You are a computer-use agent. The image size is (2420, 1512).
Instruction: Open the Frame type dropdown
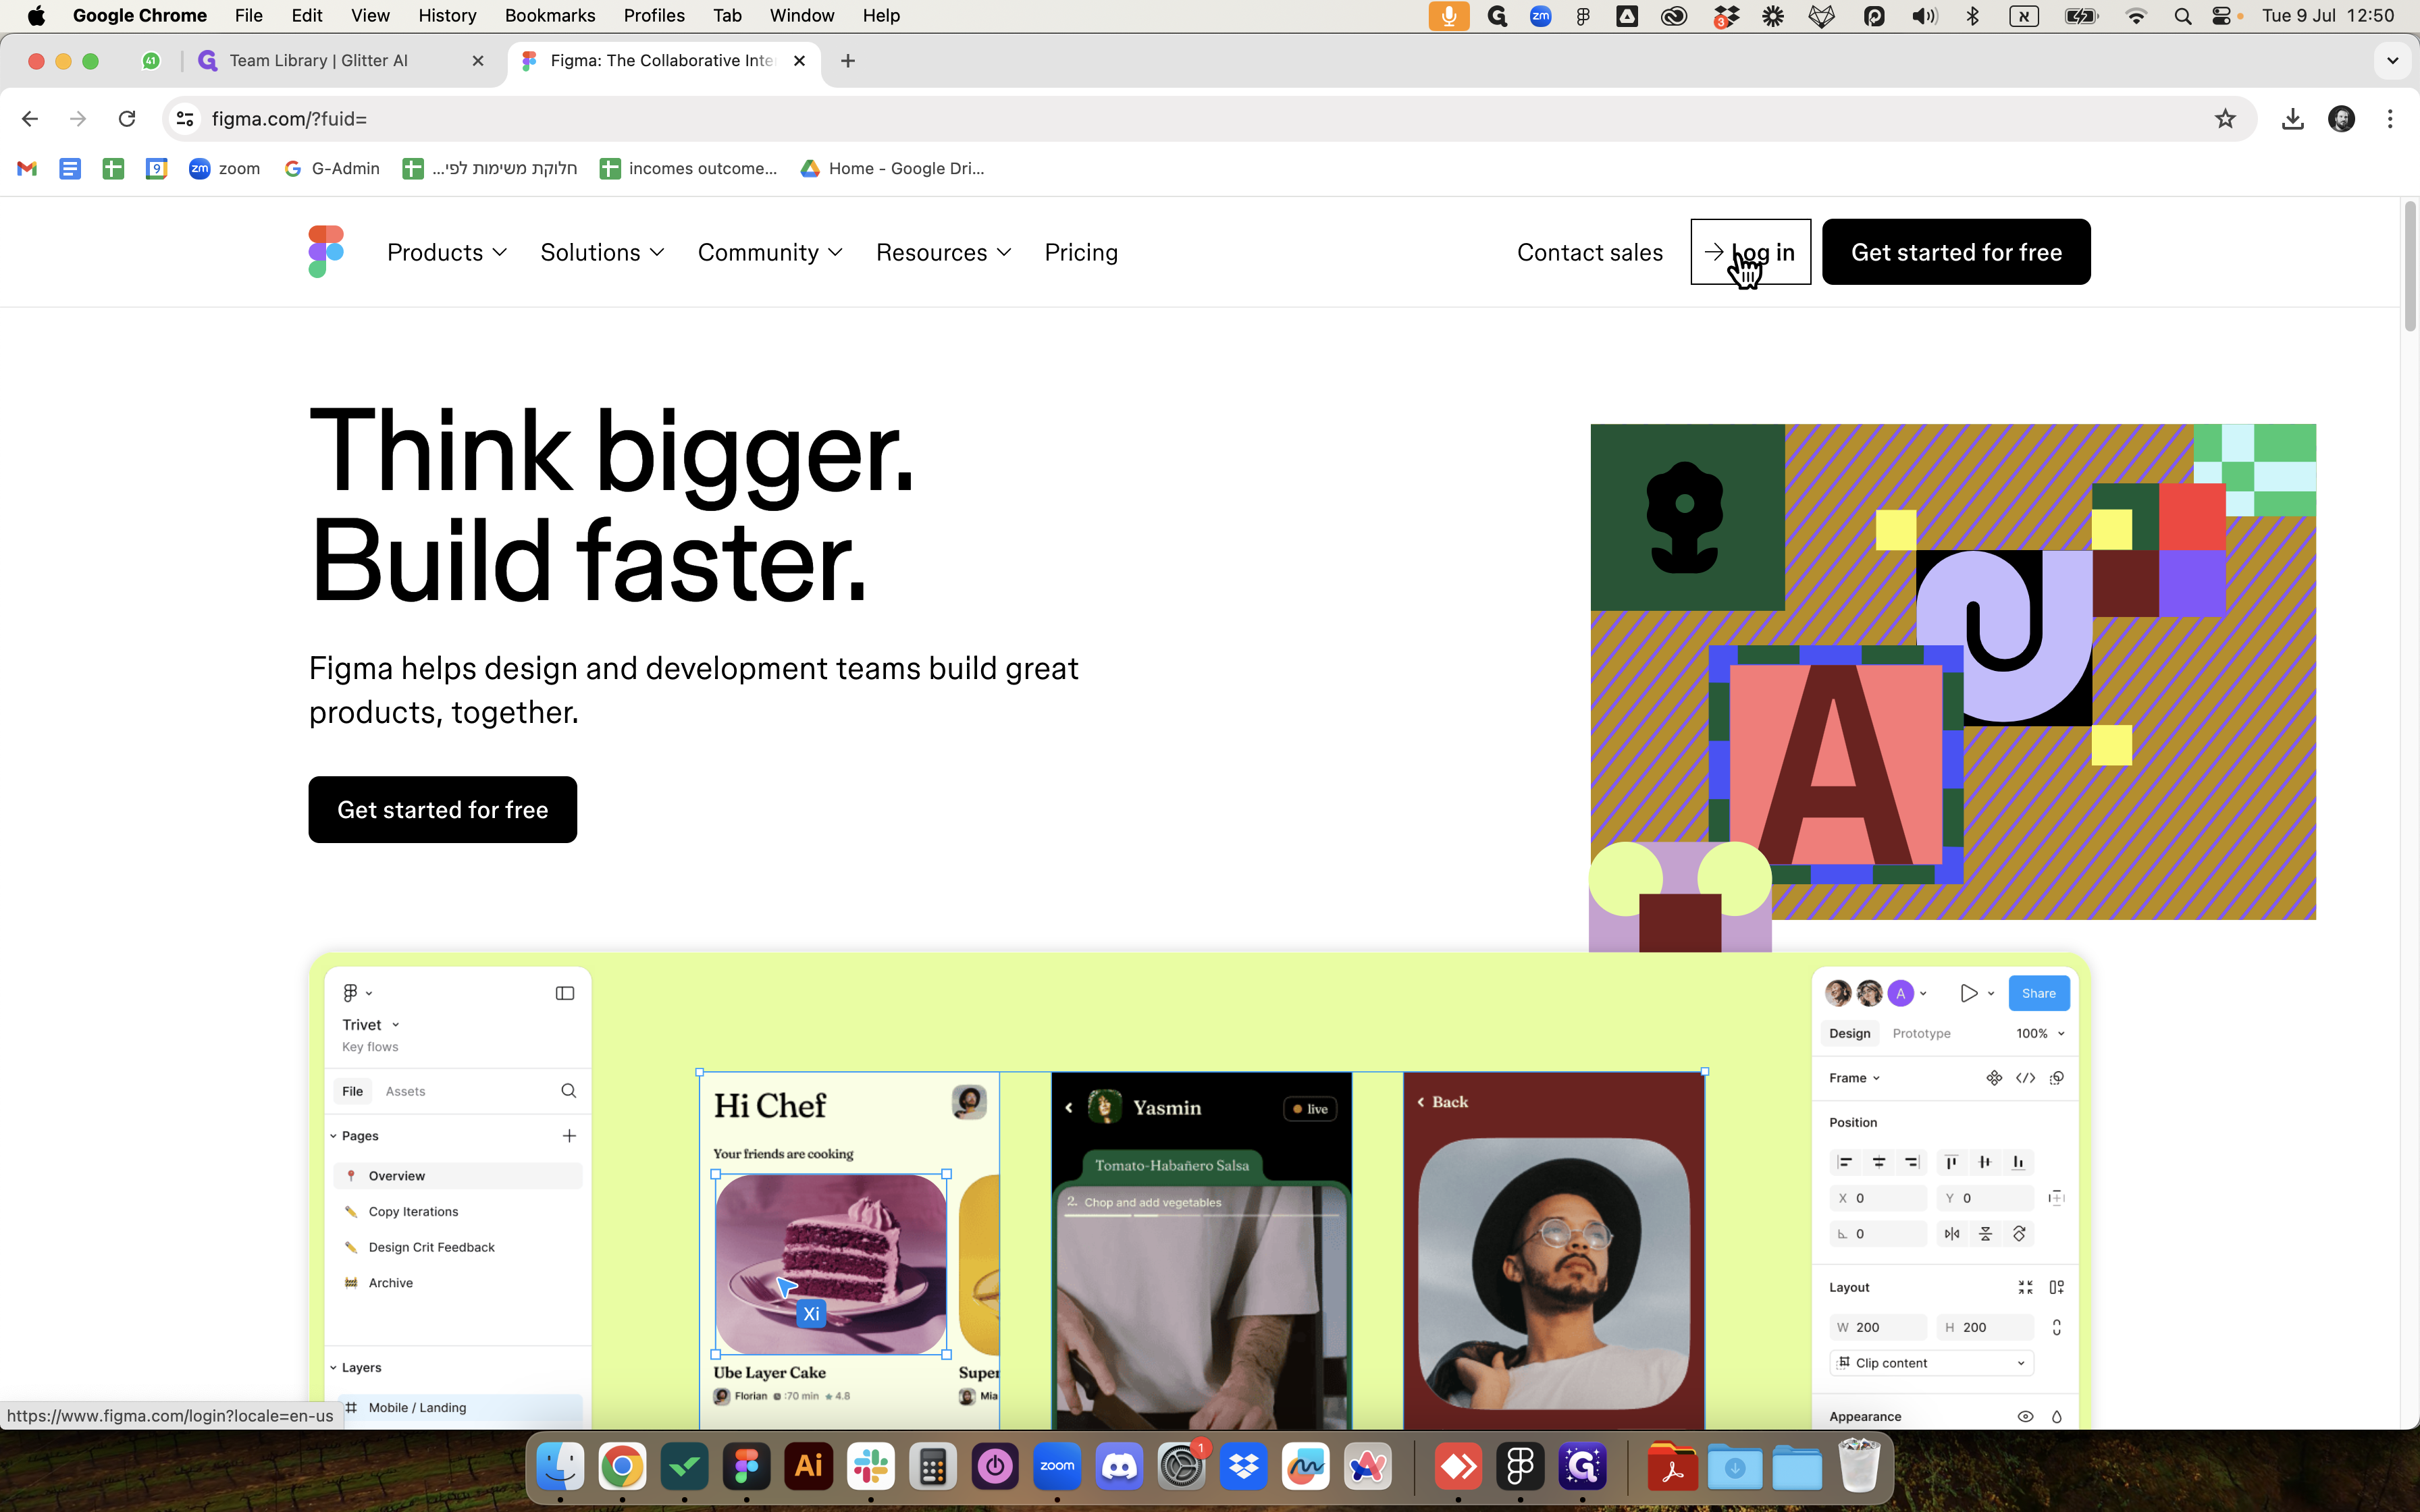click(1855, 1078)
